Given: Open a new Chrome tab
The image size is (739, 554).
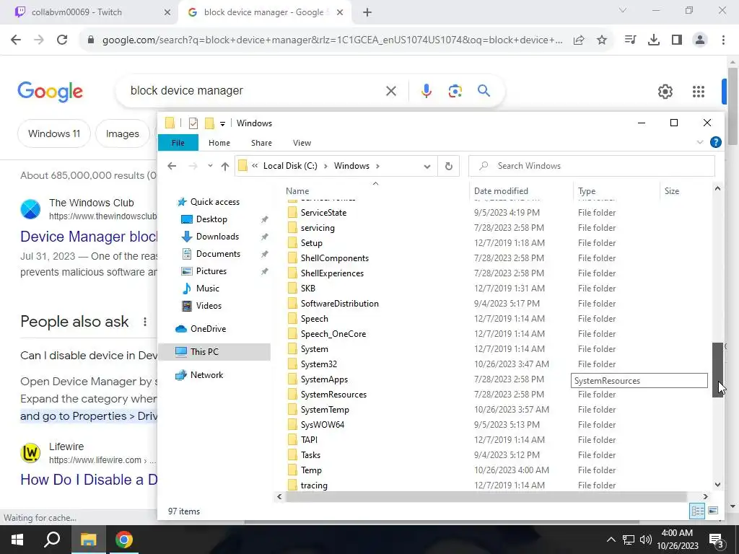Looking at the screenshot, I should [x=367, y=12].
